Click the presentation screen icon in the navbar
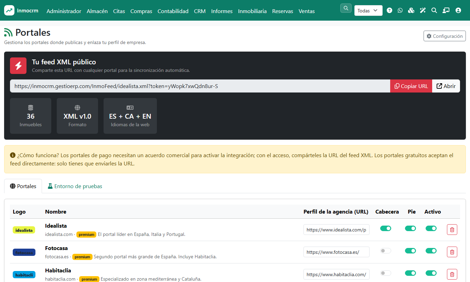 tap(446, 10)
